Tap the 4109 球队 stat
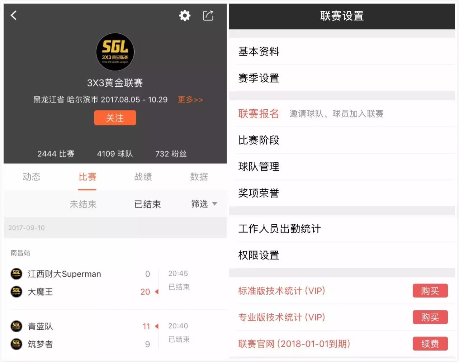 click(x=115, y=154)
